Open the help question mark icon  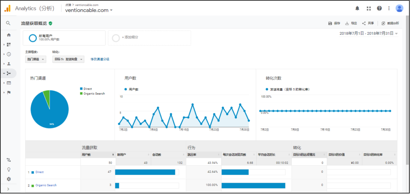click(x=380, y=8)
